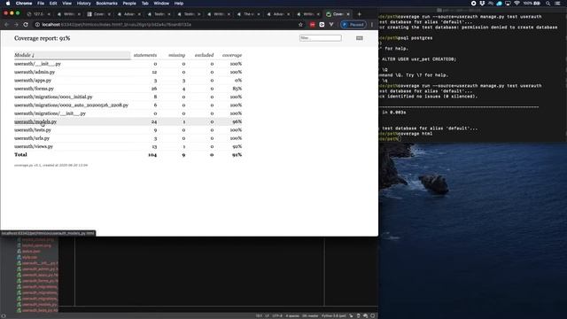The image size is (567, 319).
Task: Bookmark this page with the star icon
Action: point(300,25)
